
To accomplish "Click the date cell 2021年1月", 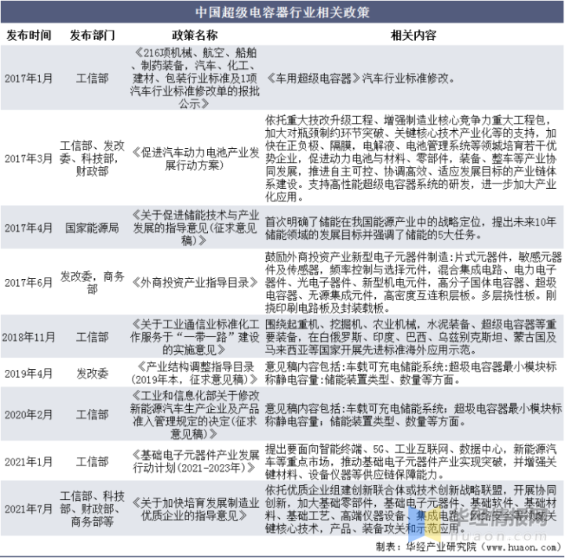I will pyautogui.click(x=28, y=462).
